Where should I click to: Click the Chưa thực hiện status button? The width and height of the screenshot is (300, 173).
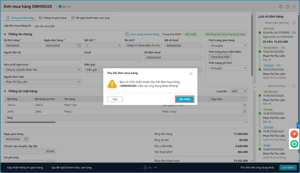click(220, 57)
